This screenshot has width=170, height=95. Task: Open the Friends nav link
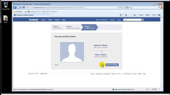point(57,20)
